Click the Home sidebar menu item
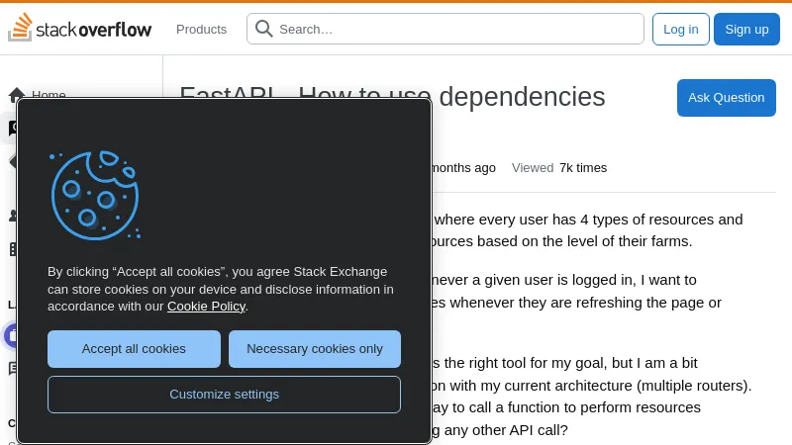 [49, 95]
